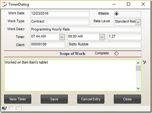Image resolution: width=152 pixels, height=113 pixels.
Task: Click the Cancel Entry button
Action: tap(91, 99)
